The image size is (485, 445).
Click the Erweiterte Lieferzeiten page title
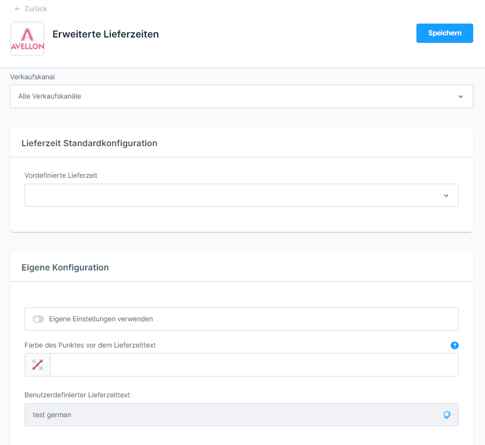(x=106, y=34)
